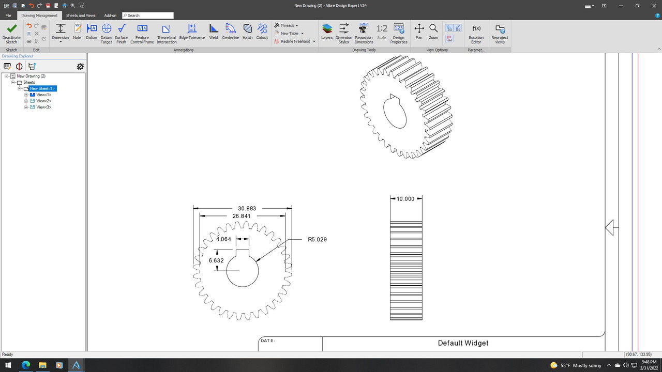Open the Surface Finish annotation tool
This screenshot has width=662, height=372.
[x=121, y=32]
